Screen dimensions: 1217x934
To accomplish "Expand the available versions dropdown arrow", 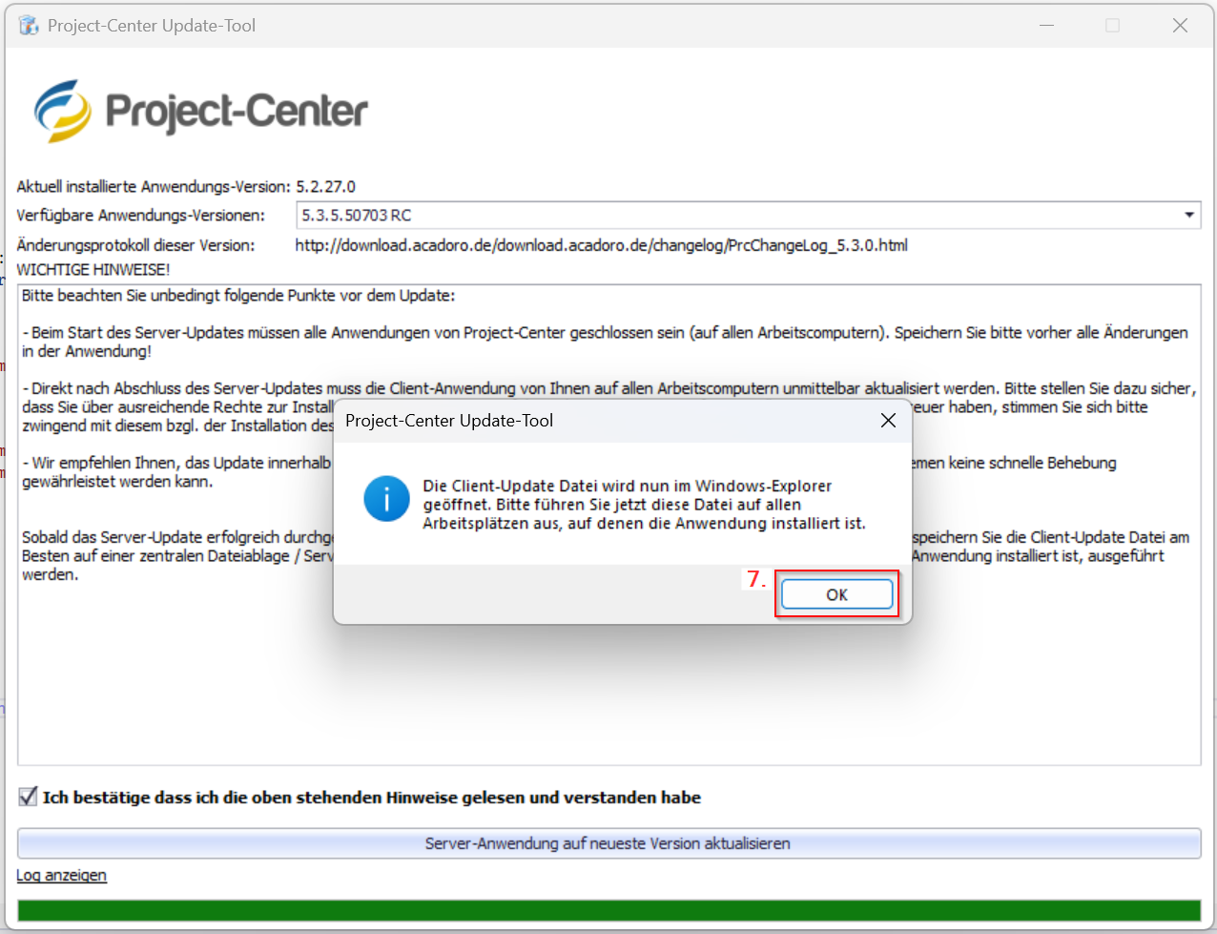I will 1188,216.
